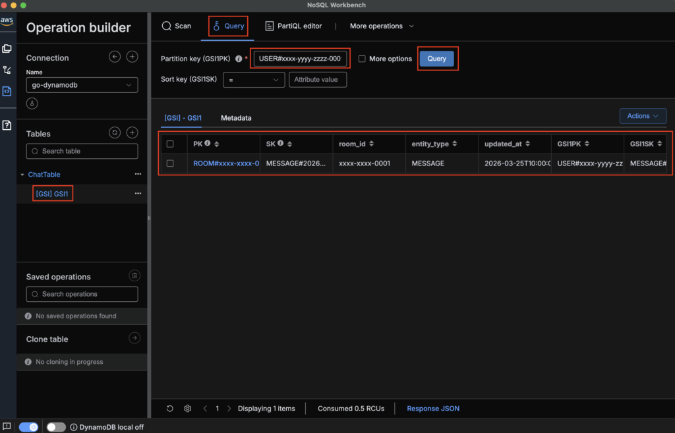Open the Response JSON link
675x433 pixels.
[x=433, y=409]
